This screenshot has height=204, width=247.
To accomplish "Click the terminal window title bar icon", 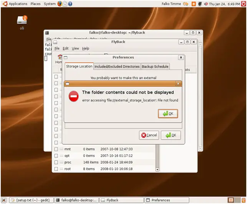I will (x=47, y=33).
